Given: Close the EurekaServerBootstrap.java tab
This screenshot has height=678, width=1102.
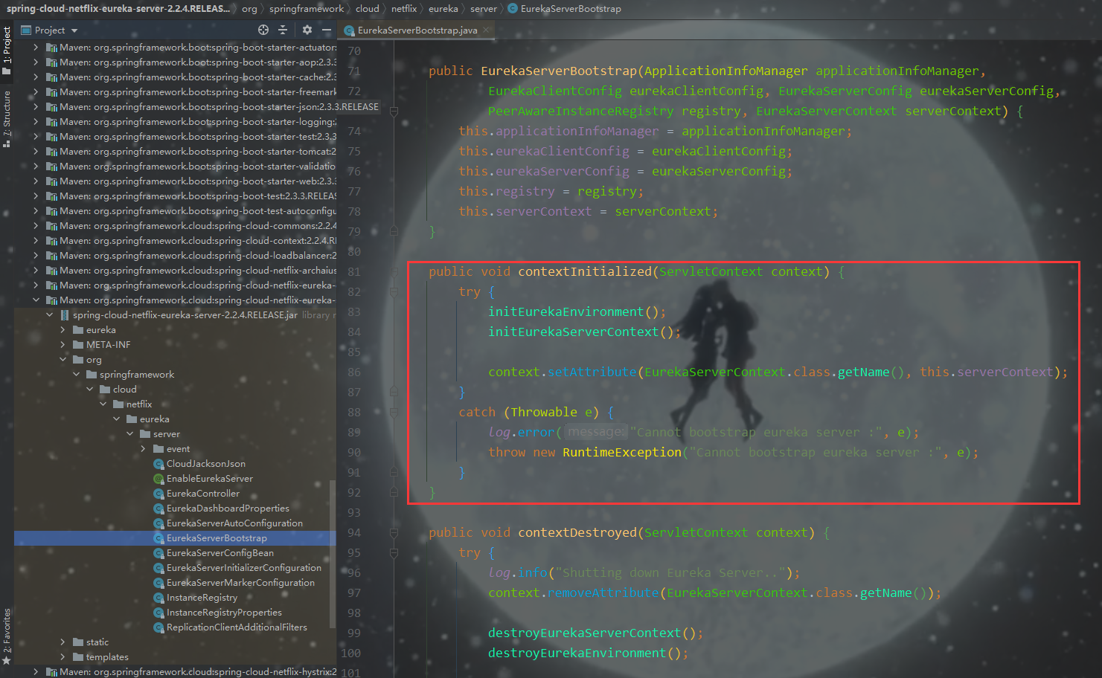Looking at the screenshot, I should [x=486, y=30].
